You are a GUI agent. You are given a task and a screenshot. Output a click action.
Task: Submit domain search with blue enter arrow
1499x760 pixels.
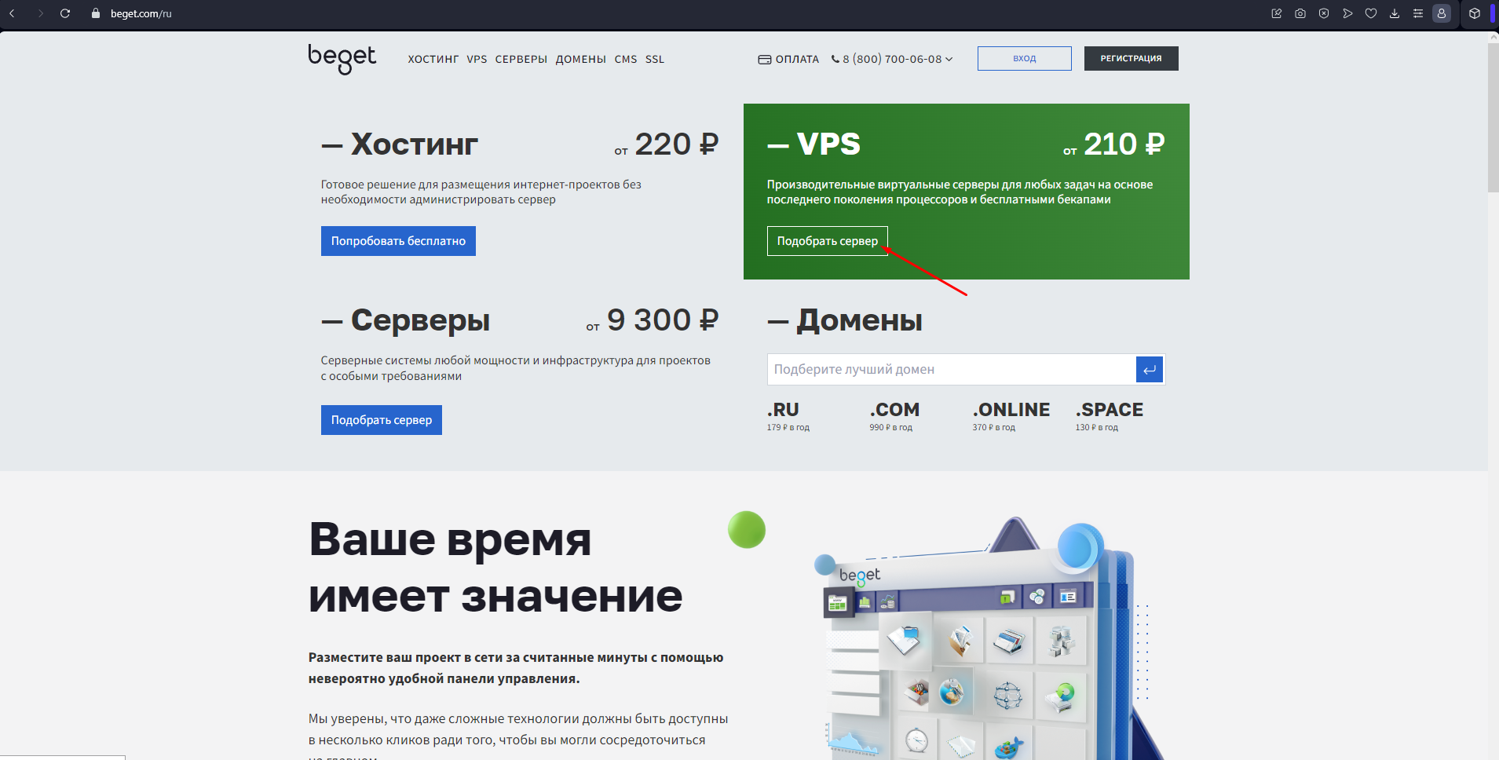[x=1150, y=370]
